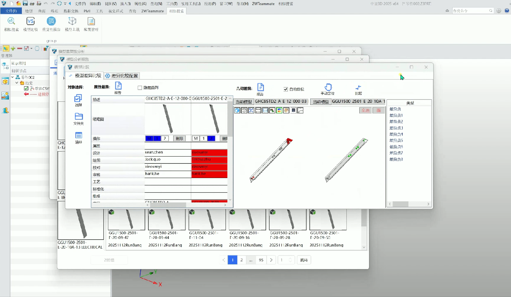Toggle the 默认CSYS checkbox in tree
511x297 pixels.
tap(26, 88)
